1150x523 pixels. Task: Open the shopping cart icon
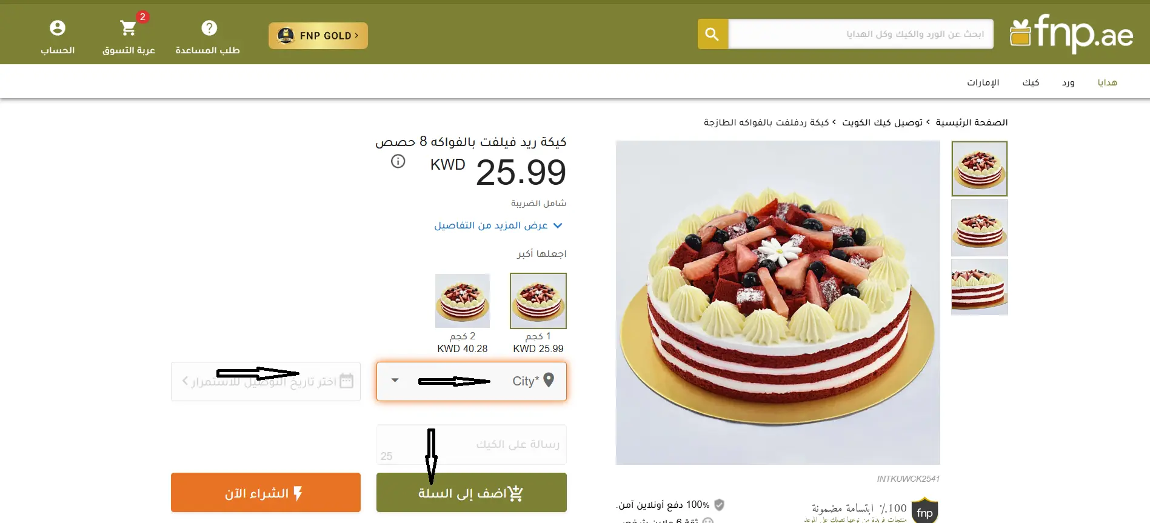[x=128, y=28]
